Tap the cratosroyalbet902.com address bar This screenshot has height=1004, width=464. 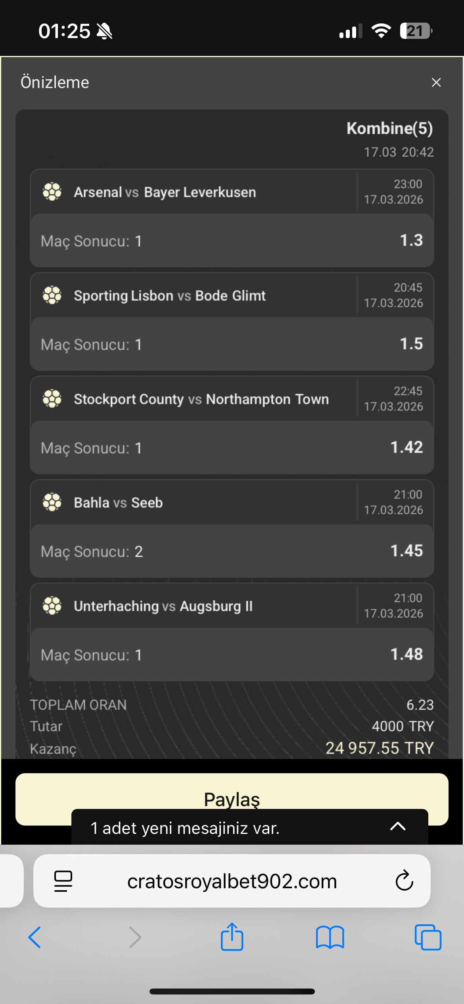[232, 881]
